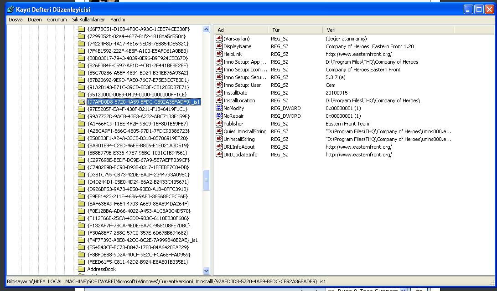The height and width of the screenshot is (291, 497).
Task: Select key {95120000-00B9-0409-0000-0000000FF1CE}
Action: (x=137, y=95)
